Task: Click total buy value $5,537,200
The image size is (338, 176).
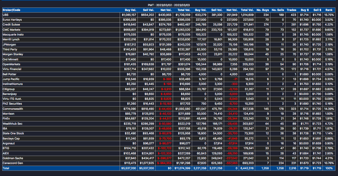Action: pyautogui.click(x=129, y=168)
